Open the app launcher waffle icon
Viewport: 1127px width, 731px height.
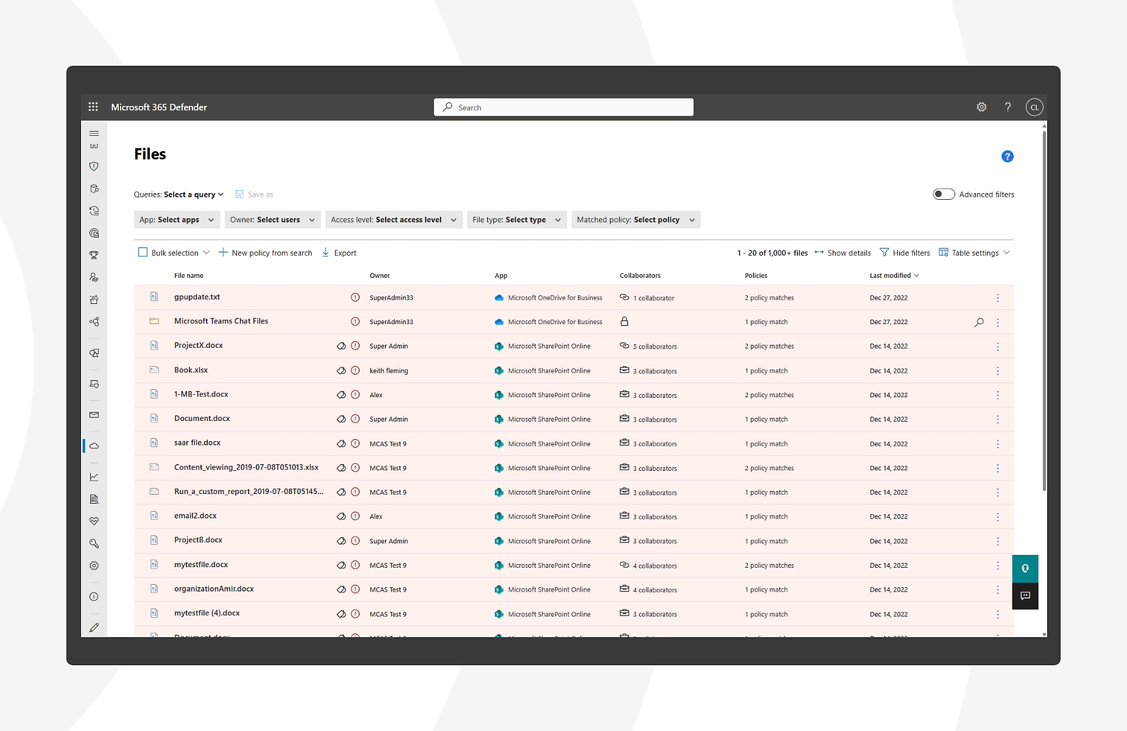[x=93, y=107]
